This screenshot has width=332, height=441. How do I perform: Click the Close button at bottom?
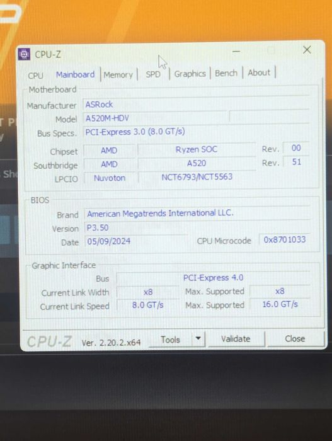(295, 338)
